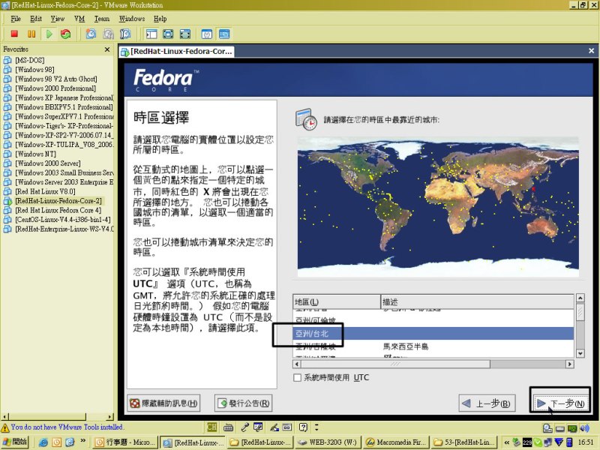The height and width of the screenshot is (450, 600).
Task: Click the Reset virtual machine toolbar icon
Action: [x=66, y=34]
